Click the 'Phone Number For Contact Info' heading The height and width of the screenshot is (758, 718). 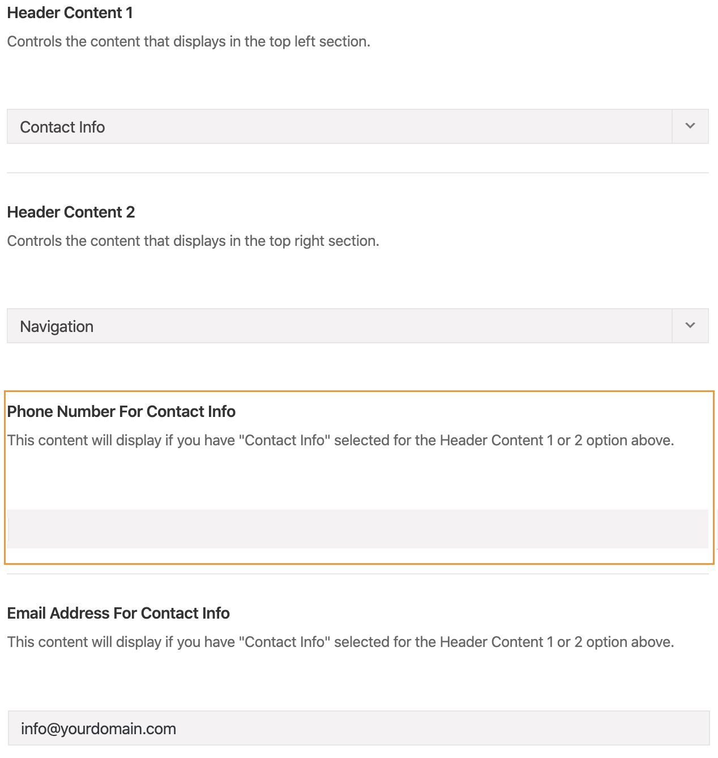(x=121, y=411)
